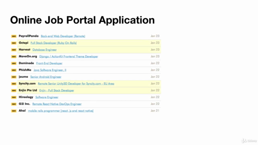The height and width of the screenshot is (145, 258).
Task: Open the Front-End Developer job link
Action: click(49, 63)
